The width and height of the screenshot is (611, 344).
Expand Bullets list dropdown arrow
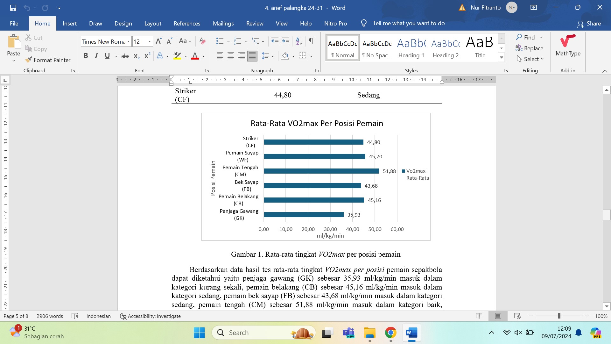[x=228, y=41]
